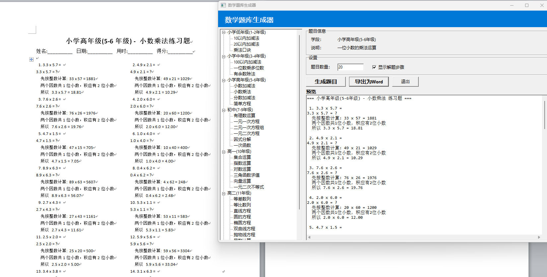Select 对数运算 in the tree
This screenshot has width=547, height=277.
pos(242,169)
